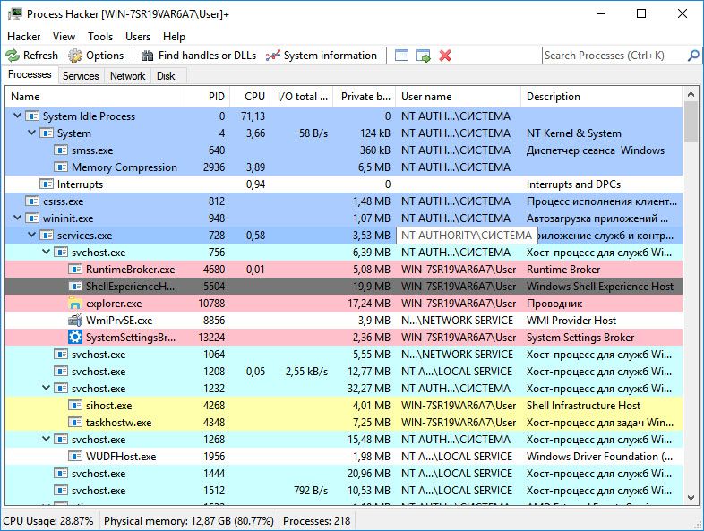Open Options via gear icon
This screenshot has height=531, width=704.
(75, 56)
